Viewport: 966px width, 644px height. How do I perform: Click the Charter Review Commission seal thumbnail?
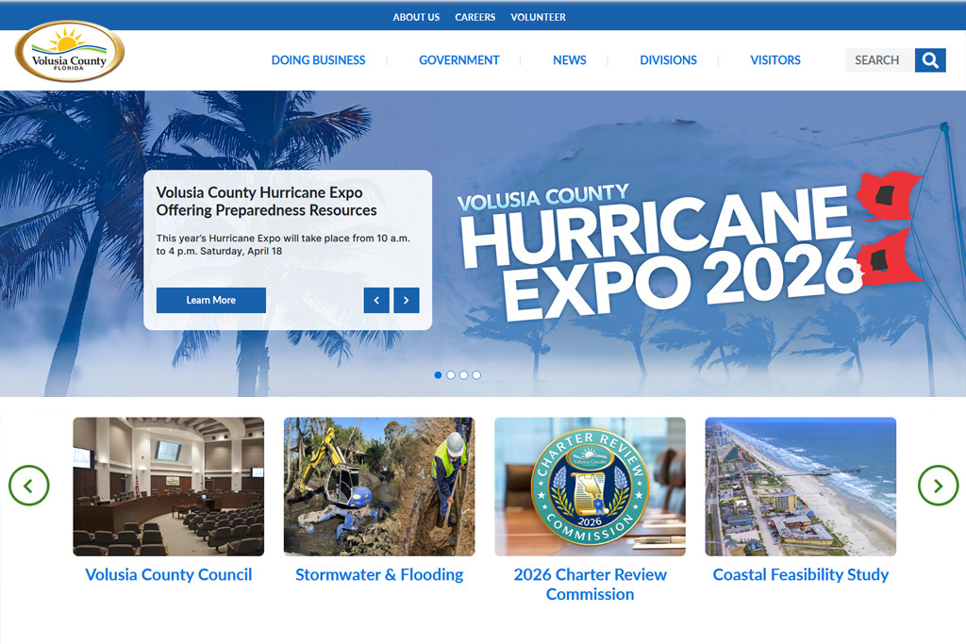click(591, 487)
